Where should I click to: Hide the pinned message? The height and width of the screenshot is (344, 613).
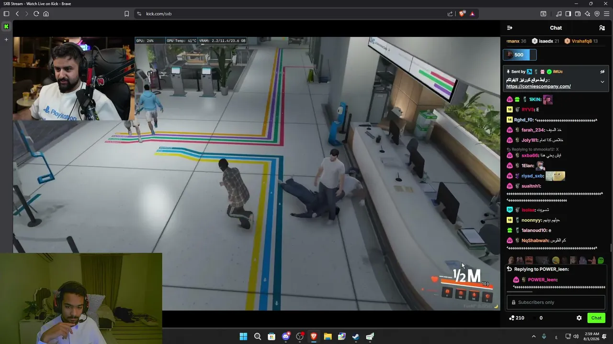[602, 72]
